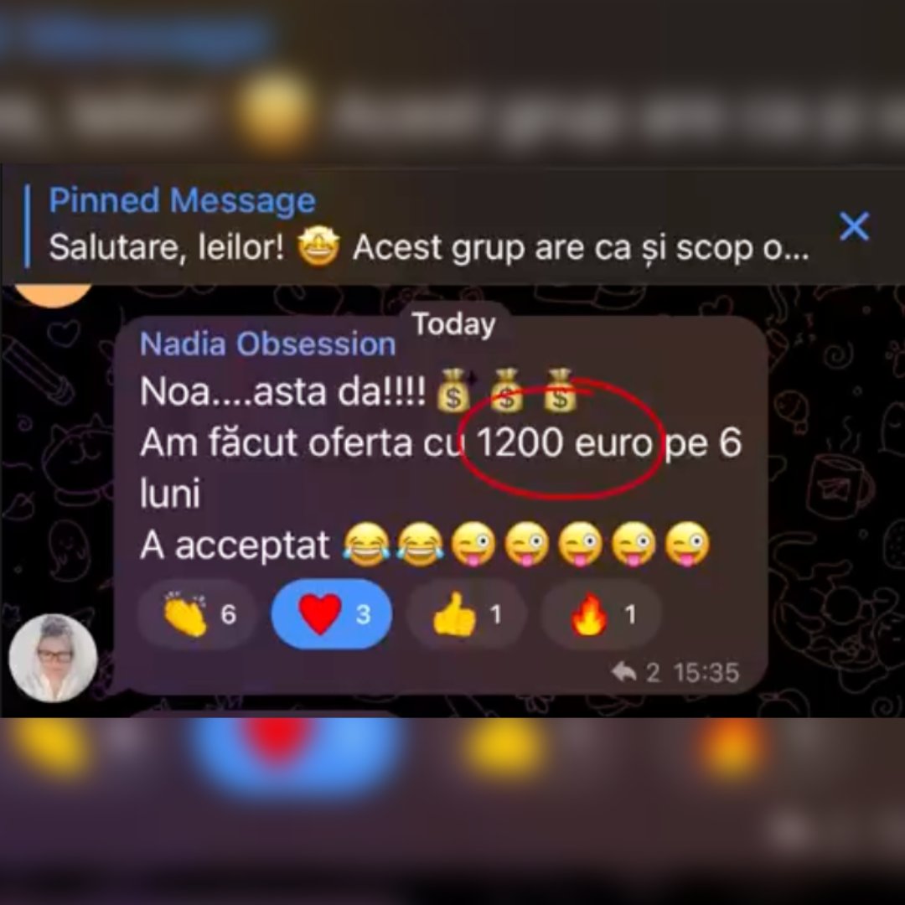Viewport: 905px width, 905px height.
Task: Click the "Today" date badge
Action: (453, 323)
